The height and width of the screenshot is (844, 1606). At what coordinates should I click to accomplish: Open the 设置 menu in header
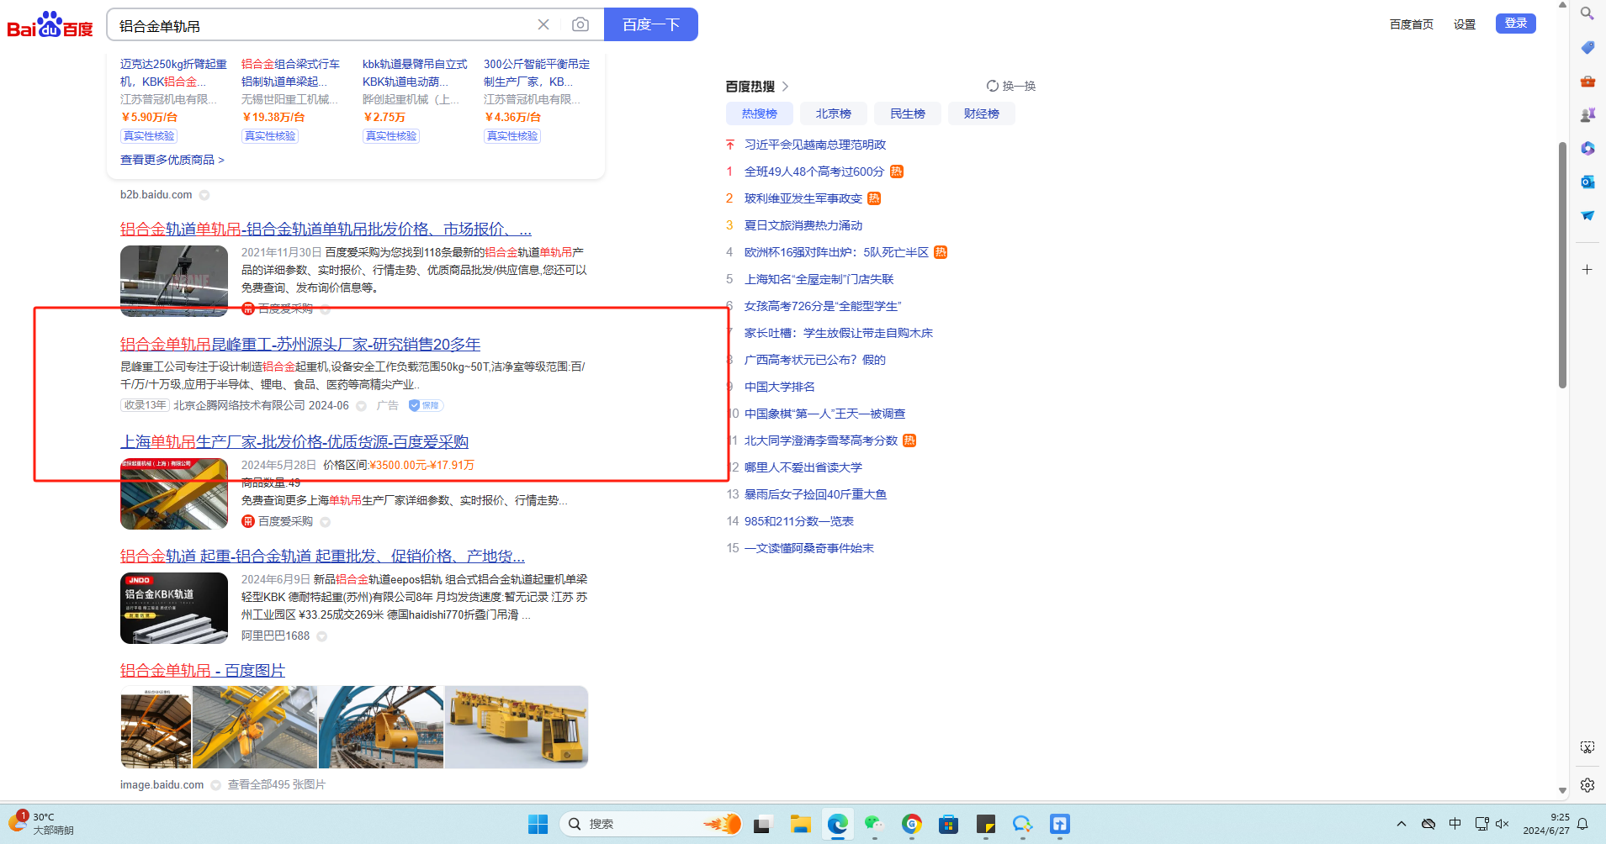pyautogui.click(x=1465, y=24)
